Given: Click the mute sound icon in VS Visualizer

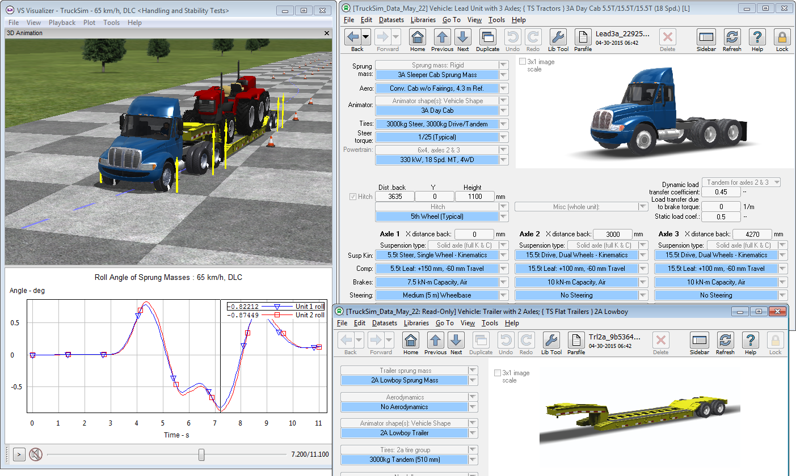Looking at the screenshot, I should [36, 454].
